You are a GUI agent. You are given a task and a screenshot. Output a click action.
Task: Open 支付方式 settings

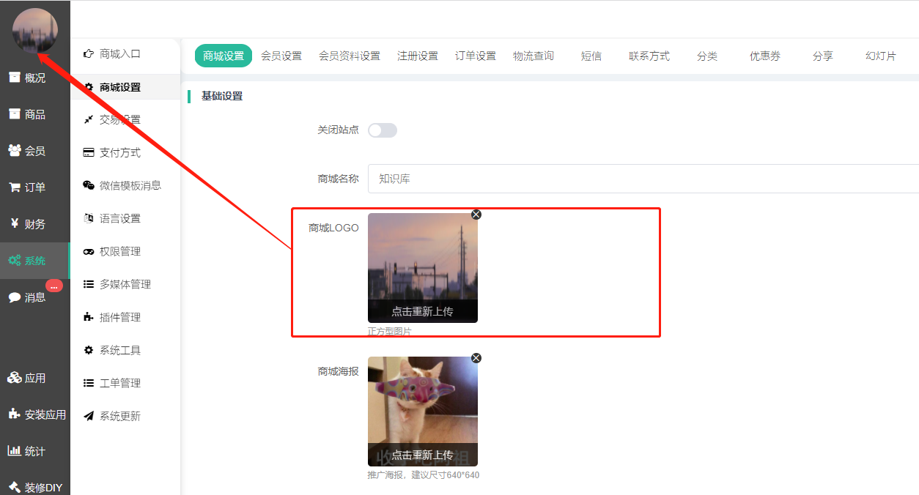point(120,152)
